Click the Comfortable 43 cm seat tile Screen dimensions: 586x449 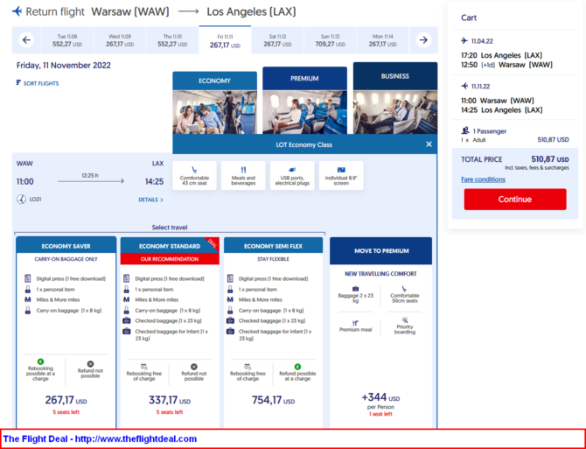(194, 175)
